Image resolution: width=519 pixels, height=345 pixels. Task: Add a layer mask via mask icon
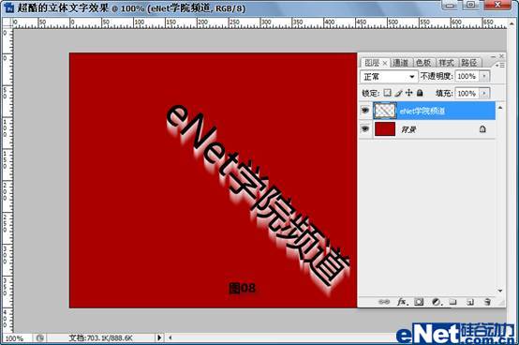point(419,302)
